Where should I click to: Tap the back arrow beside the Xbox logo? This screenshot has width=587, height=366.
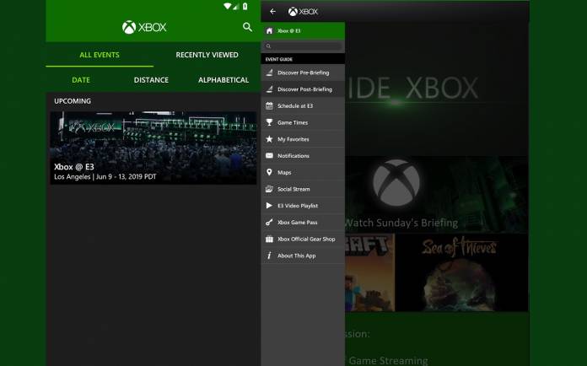click(x=272, y=12)
